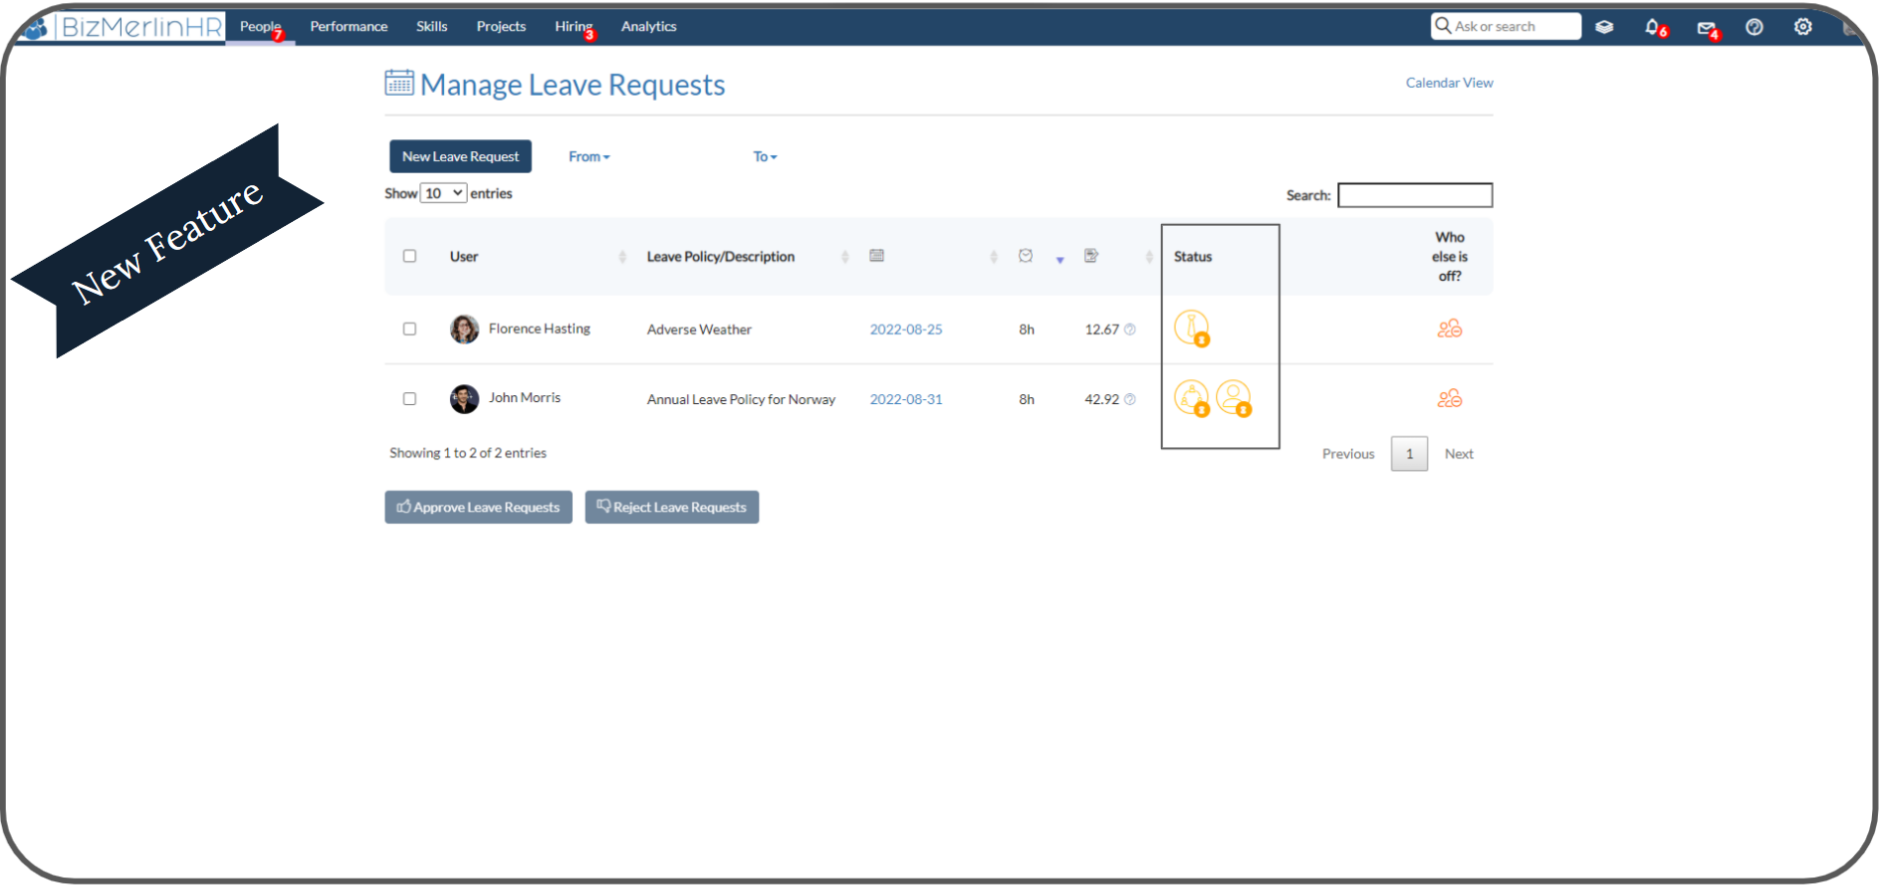Go to the Next page

click(1459, 454)
